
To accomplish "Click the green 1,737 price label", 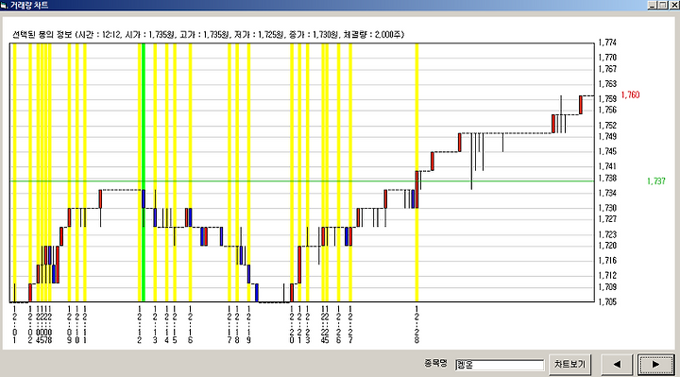I will click(655, 181).
